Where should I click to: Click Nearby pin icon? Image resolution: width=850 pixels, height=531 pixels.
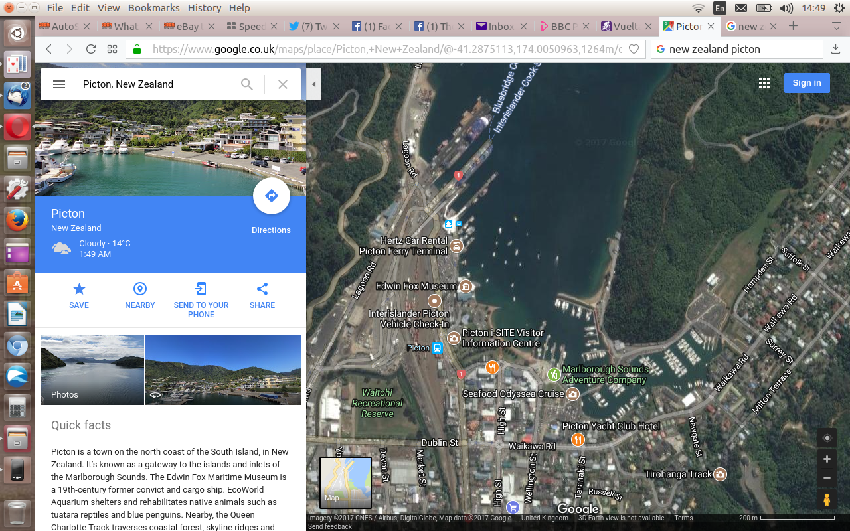click(139, 289)
